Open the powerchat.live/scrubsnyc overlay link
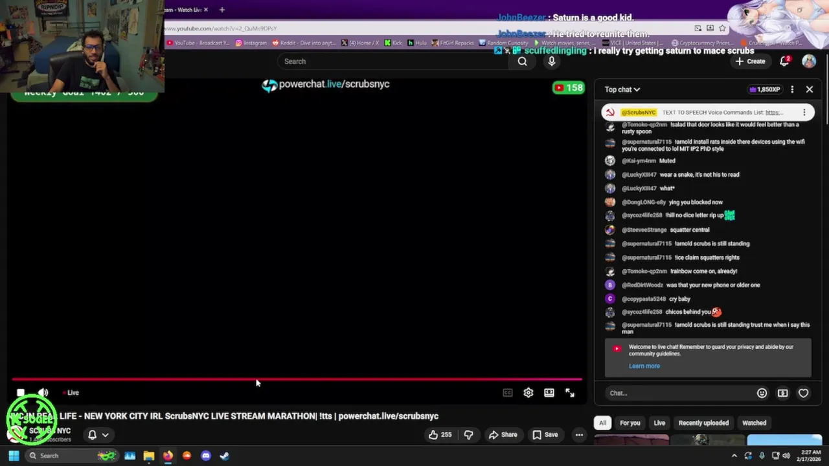Viewport: 829px width, 466px height. point(326,84)
